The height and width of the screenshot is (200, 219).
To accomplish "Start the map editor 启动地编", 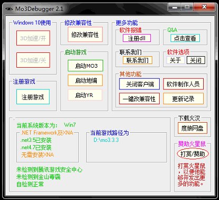I will point(85,80).
